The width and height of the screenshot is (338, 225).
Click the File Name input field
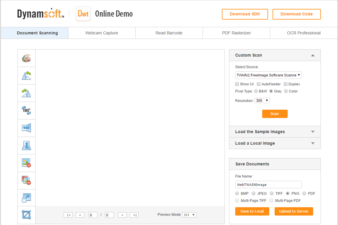tap(268, 185)
